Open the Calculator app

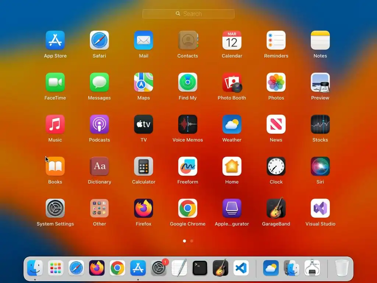(x=144, y=166)
